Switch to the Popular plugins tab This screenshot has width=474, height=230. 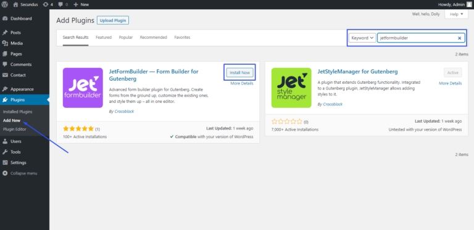[126, 38]
